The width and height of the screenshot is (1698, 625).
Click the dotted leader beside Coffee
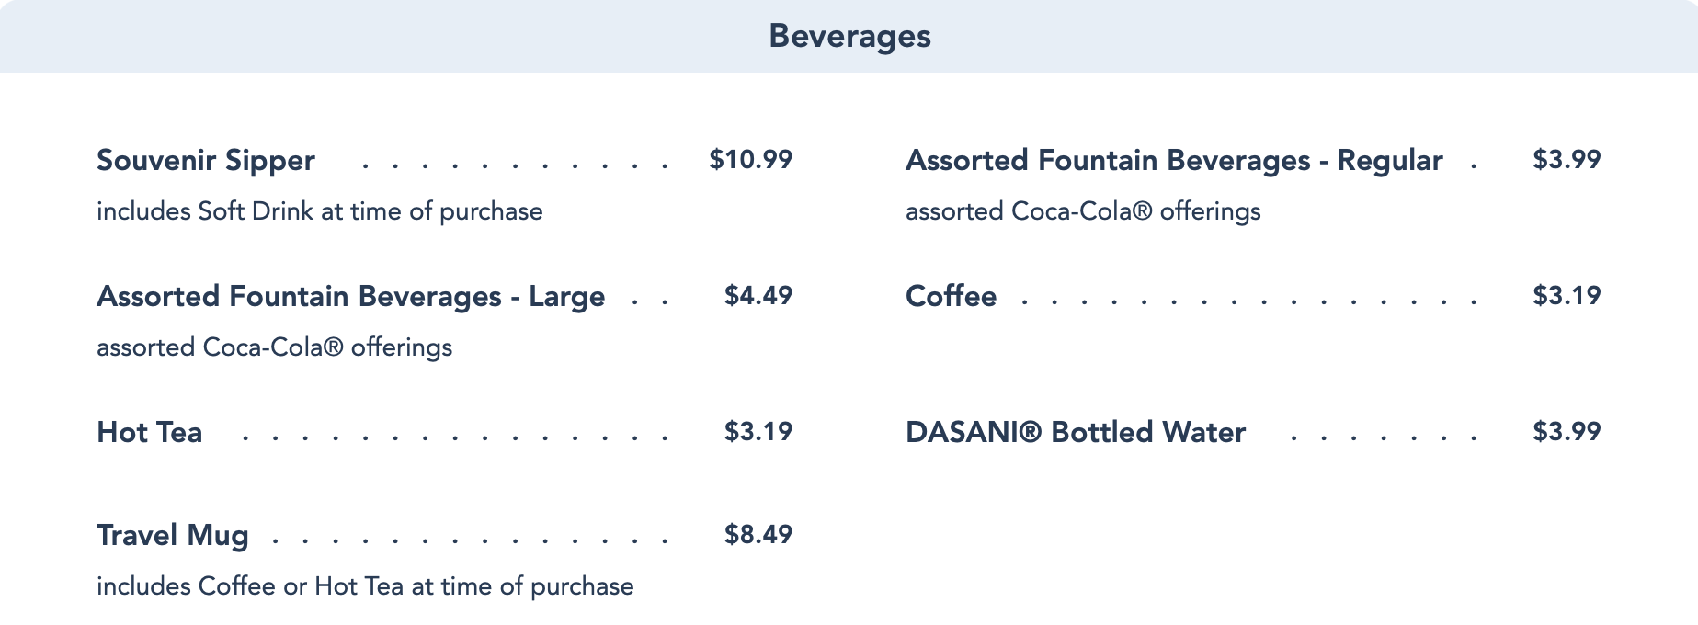coord(1248,301)
